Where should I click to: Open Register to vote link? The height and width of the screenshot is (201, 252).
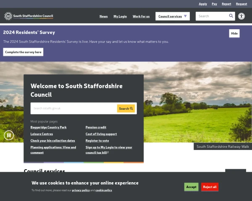click(x=97, y=141)
